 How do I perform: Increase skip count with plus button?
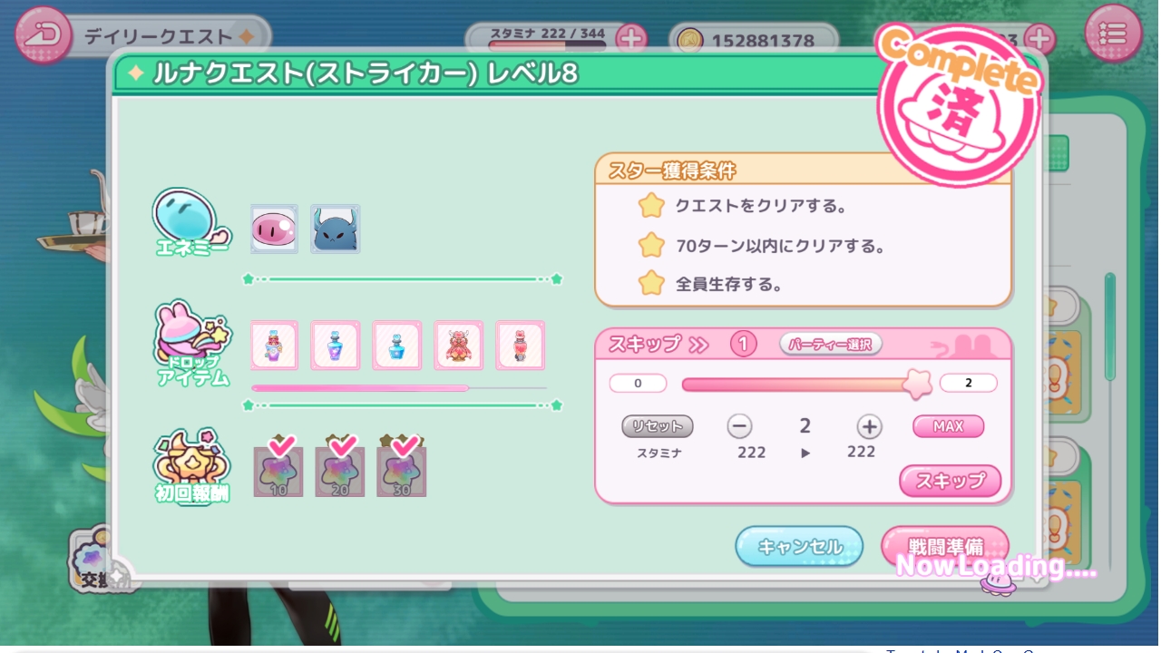pos(869,426)
